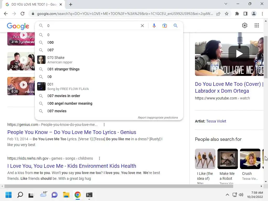268x201 pixels.
Task: Play the 0:28 video preview thumbnail
Action: click(x=21, y=86)
